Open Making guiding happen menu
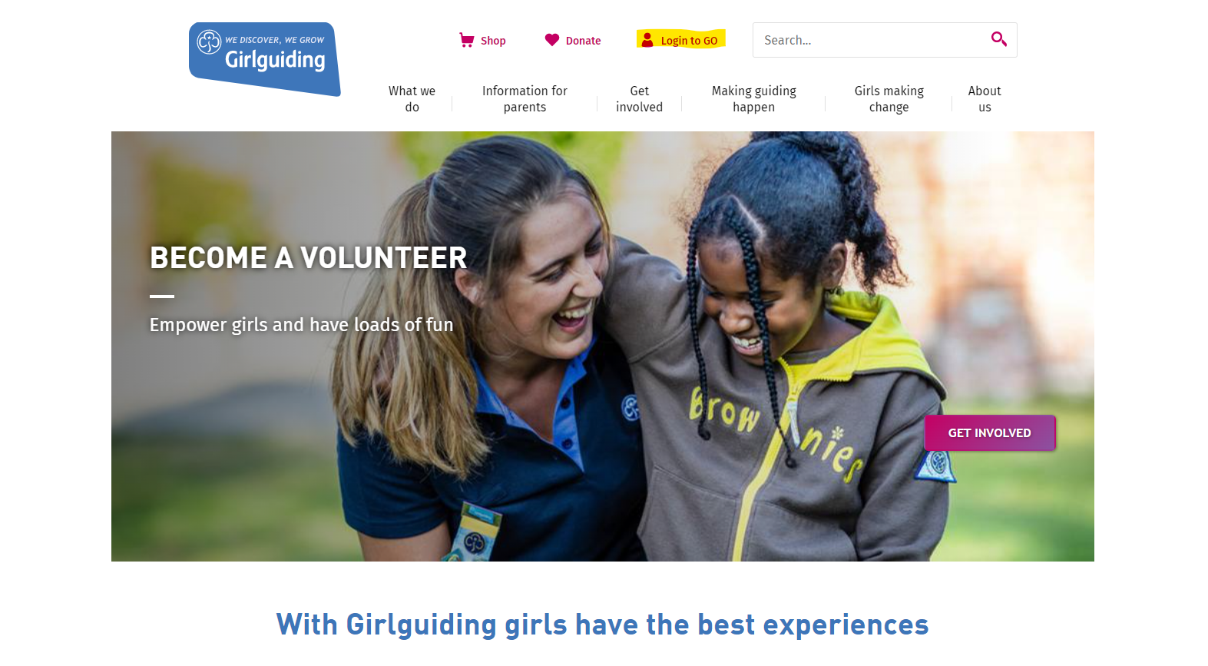The height and width of the screenshot is (666, 1208). pyautogui.click(x=753, y=99)
